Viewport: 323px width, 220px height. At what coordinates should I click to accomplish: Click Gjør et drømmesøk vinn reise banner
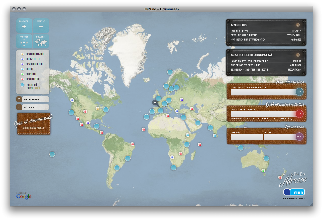[x=34, y=124]
